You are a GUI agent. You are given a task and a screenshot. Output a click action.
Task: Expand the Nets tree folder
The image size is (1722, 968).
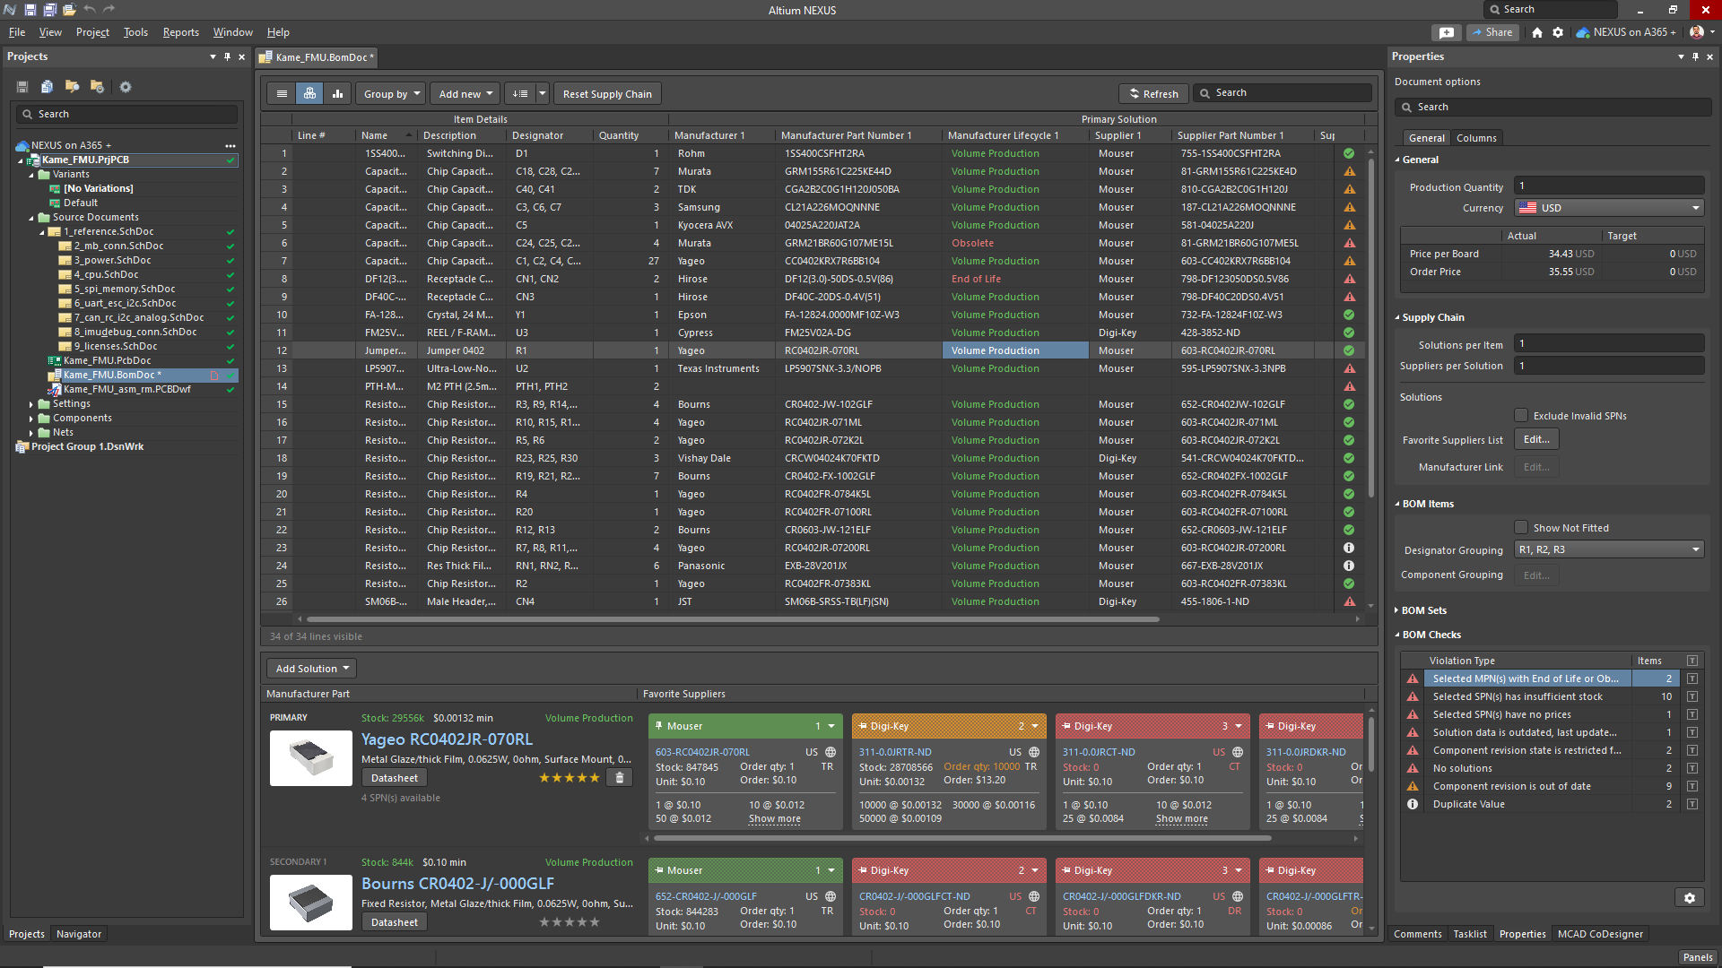point(31,433)
